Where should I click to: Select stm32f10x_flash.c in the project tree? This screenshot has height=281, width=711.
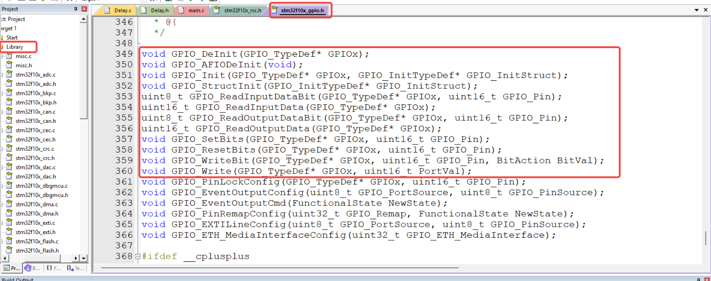click(37, 241)
